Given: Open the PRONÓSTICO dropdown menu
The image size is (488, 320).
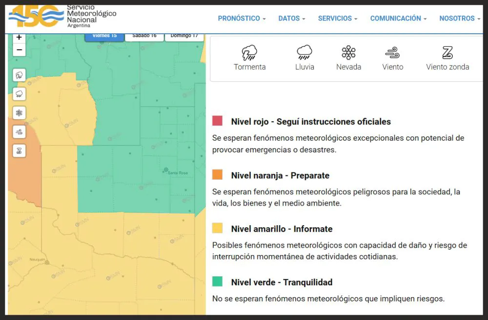Looking at the screenshot, I should point(242,19).
